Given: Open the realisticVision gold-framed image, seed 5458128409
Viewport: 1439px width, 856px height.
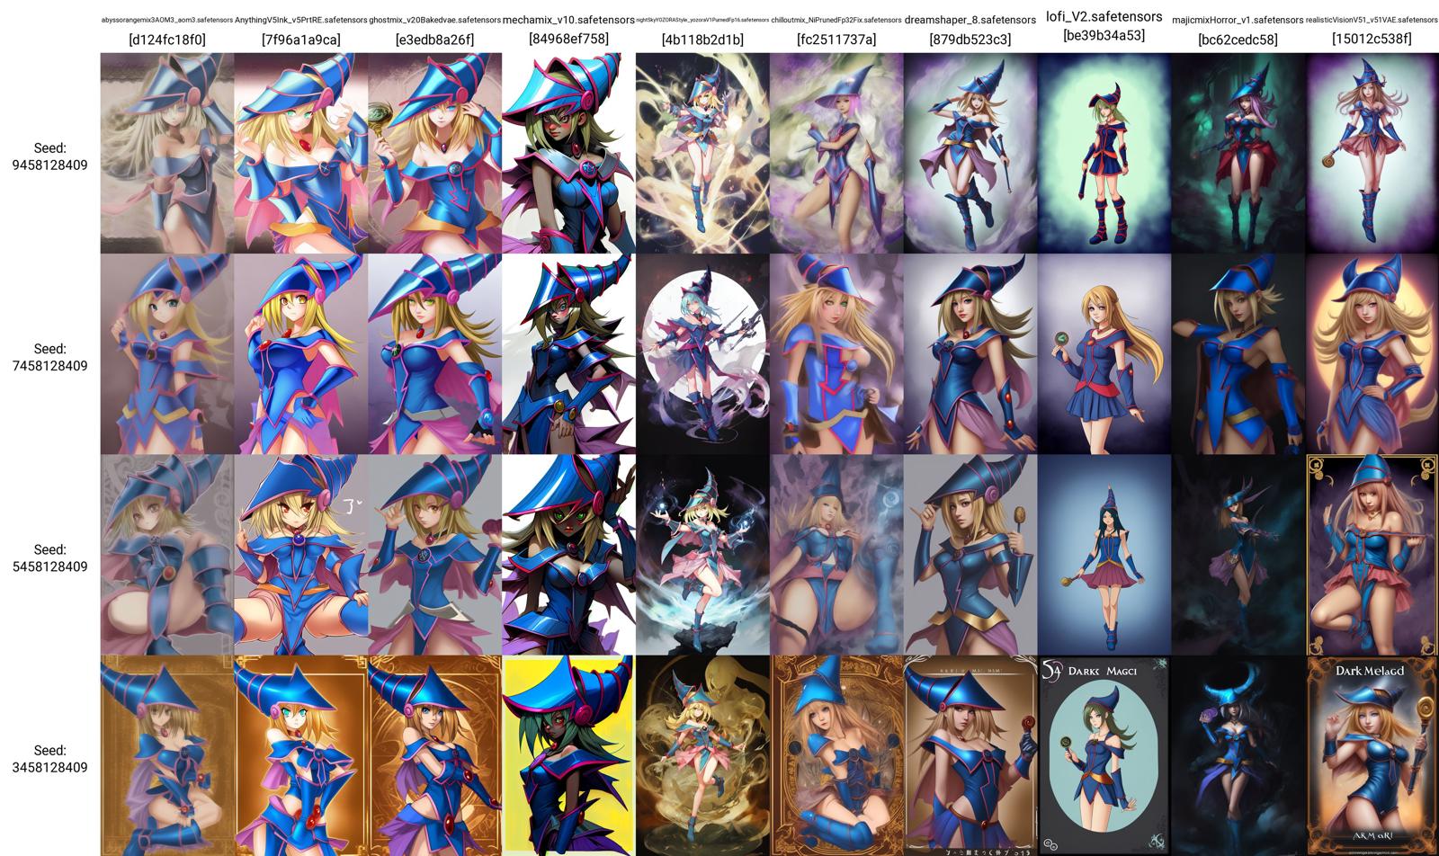Looking at the screenshot, I should [x=1372, y=554].
